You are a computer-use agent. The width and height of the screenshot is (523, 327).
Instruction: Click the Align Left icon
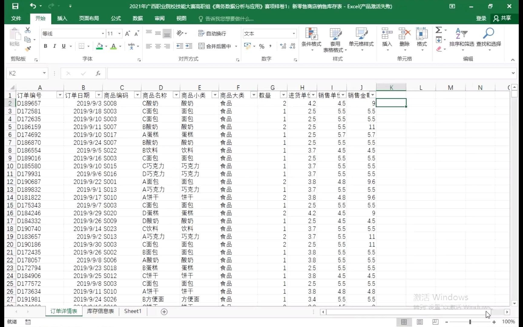[x=149, y=46]
